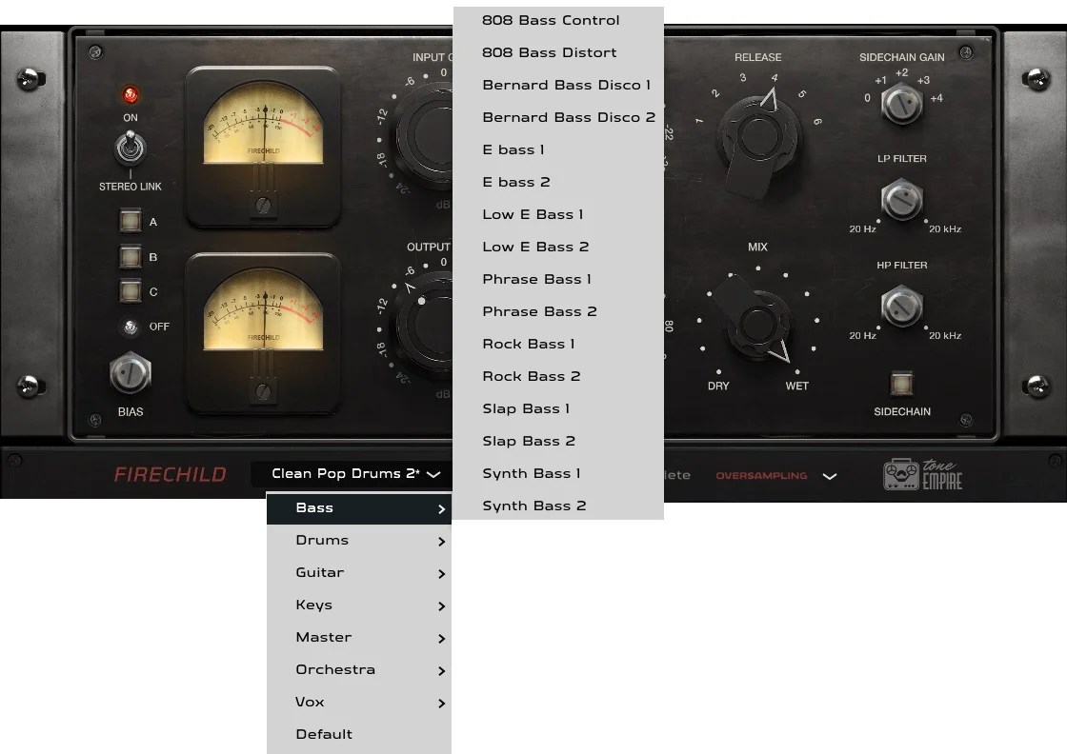Adjust the MIX dry/wet knob
Screen dimensions: 1067x754
click(756, 324)
